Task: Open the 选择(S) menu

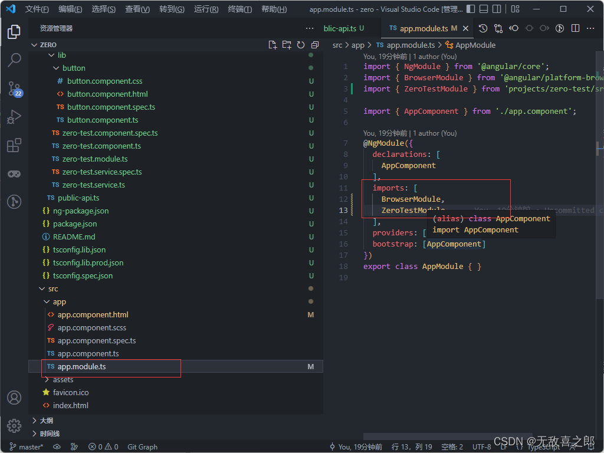Action: pyautogui.click(x=104, y=9)
